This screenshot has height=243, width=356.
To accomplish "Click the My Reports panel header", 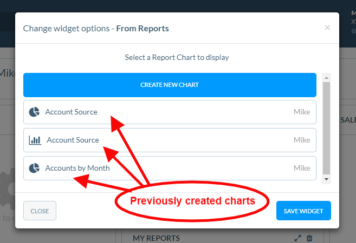I will (x=157, y=238).
